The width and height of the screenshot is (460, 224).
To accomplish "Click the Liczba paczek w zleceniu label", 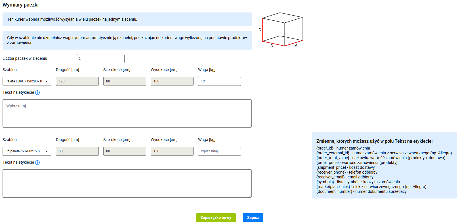I will point(25,58).
